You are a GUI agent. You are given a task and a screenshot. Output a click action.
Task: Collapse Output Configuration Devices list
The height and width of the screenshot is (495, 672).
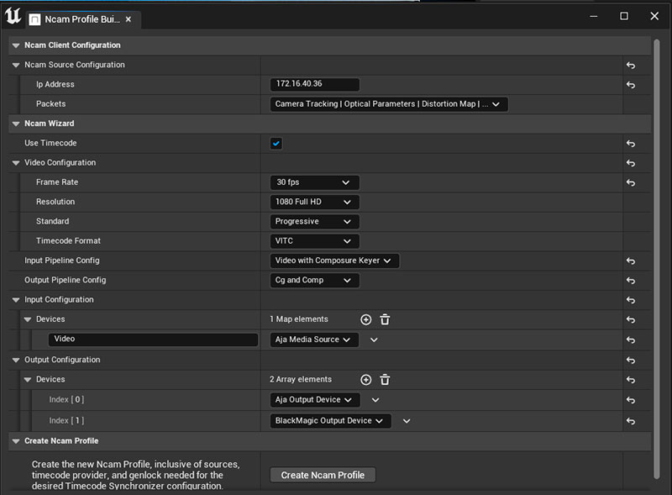pyautogui.click(x=28, y=380)
